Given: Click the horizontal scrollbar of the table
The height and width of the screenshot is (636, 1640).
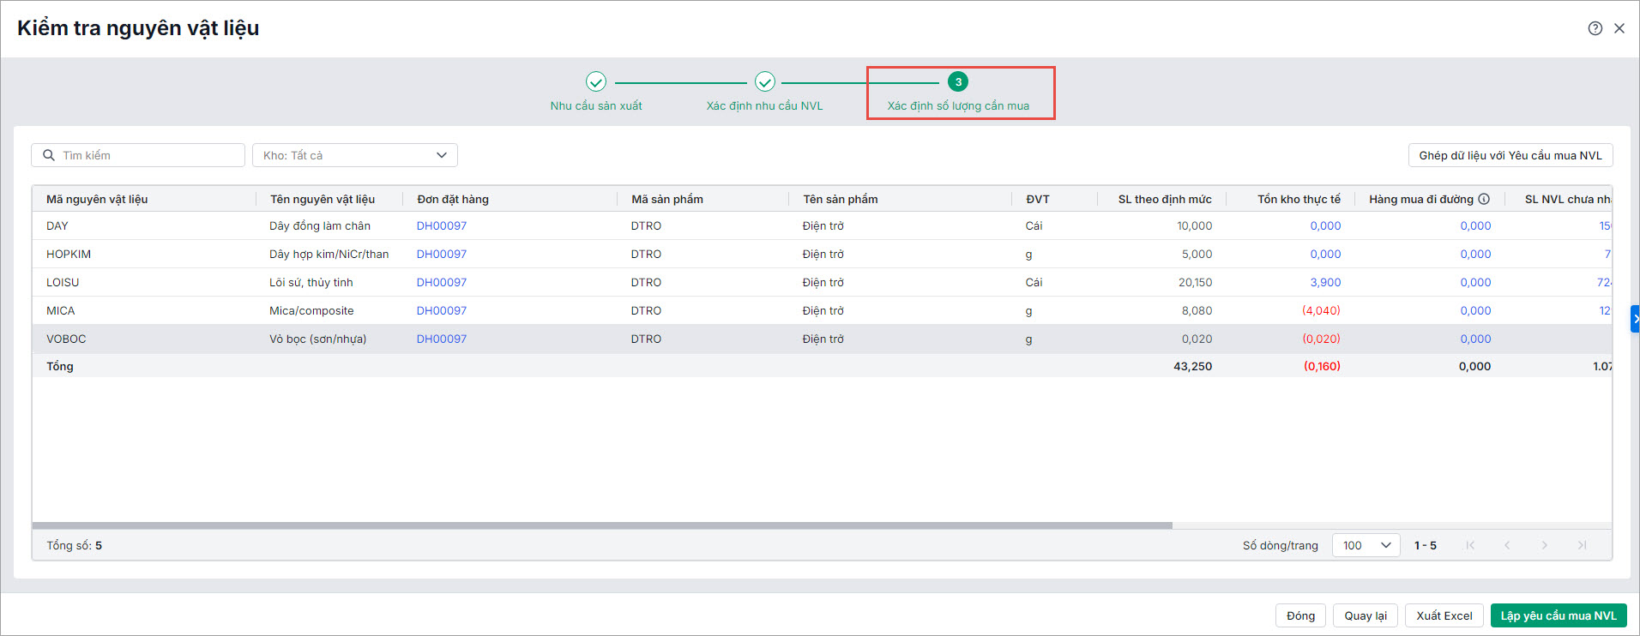Looking at the screenshot, I should coord(602,525).
